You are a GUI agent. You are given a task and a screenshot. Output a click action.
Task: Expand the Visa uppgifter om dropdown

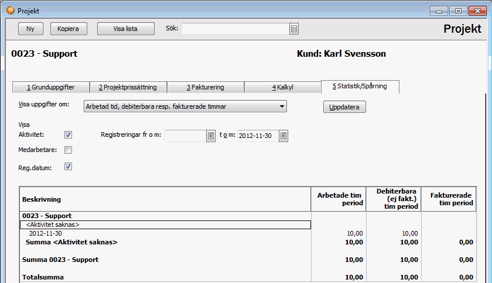pyautogui.click(x=282, y=106)
